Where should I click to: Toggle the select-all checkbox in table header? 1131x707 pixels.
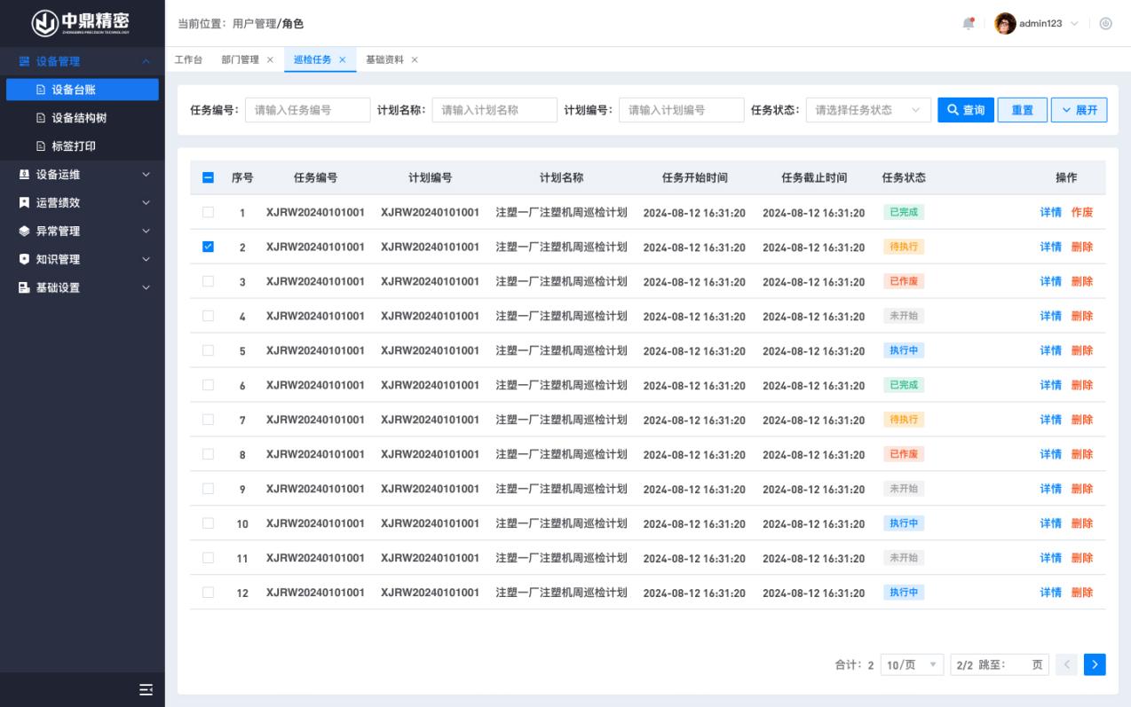[x=208, y=177]
